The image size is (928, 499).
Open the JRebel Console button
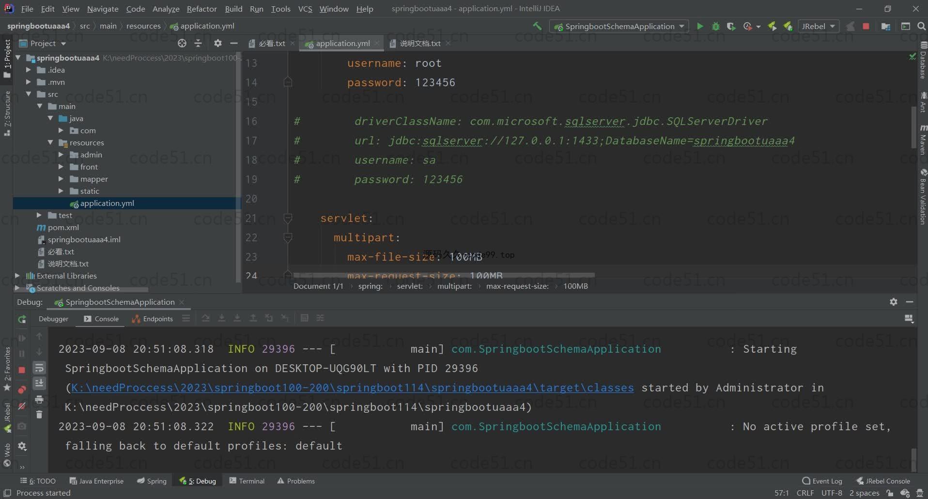883,481
